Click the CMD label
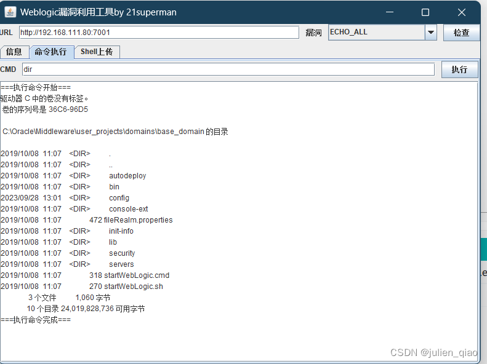The width and height of the screenshot is (487, 364). coord(8,69)
